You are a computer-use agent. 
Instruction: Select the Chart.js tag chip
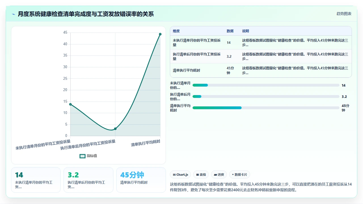pos(180,175)
